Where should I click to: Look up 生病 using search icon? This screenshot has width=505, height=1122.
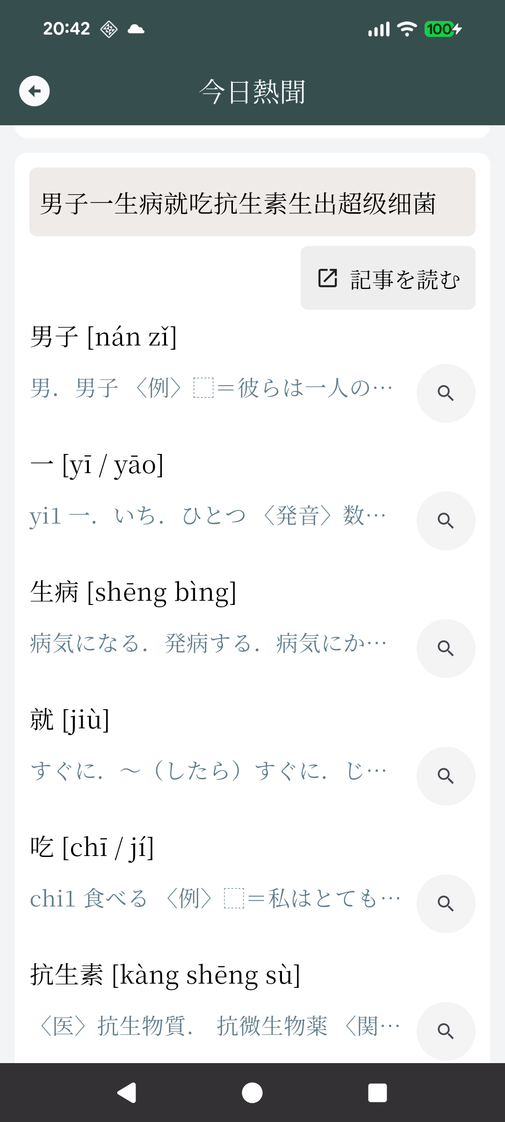pyautogui.click(x=446, y=648)
